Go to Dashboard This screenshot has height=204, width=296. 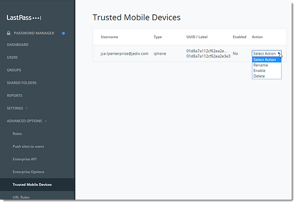[x=18, y=45]
